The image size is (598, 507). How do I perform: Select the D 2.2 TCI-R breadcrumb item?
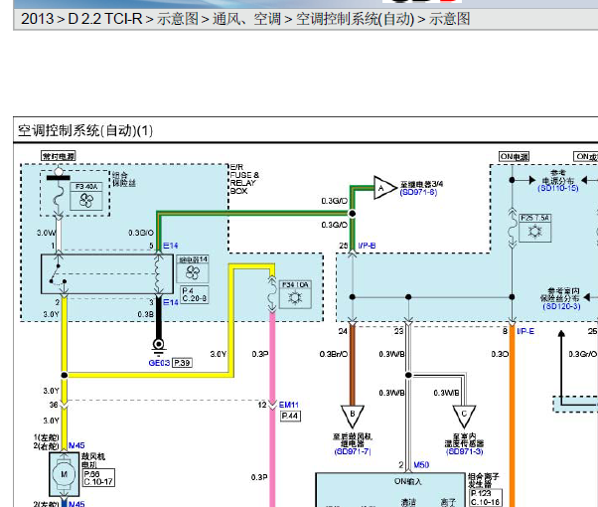tap(105, 19)
